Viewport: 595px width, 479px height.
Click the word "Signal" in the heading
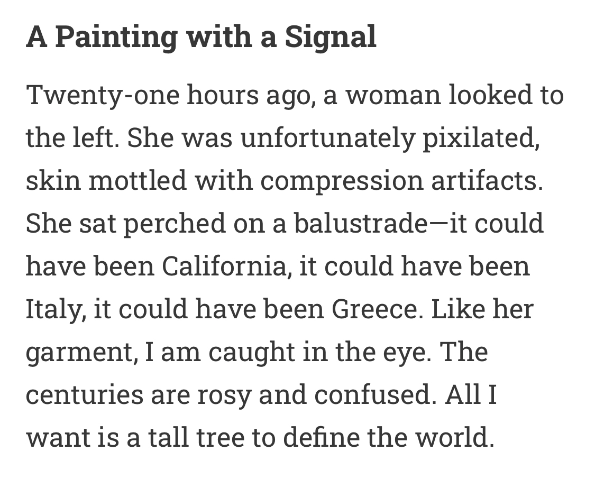coord(331,38)
